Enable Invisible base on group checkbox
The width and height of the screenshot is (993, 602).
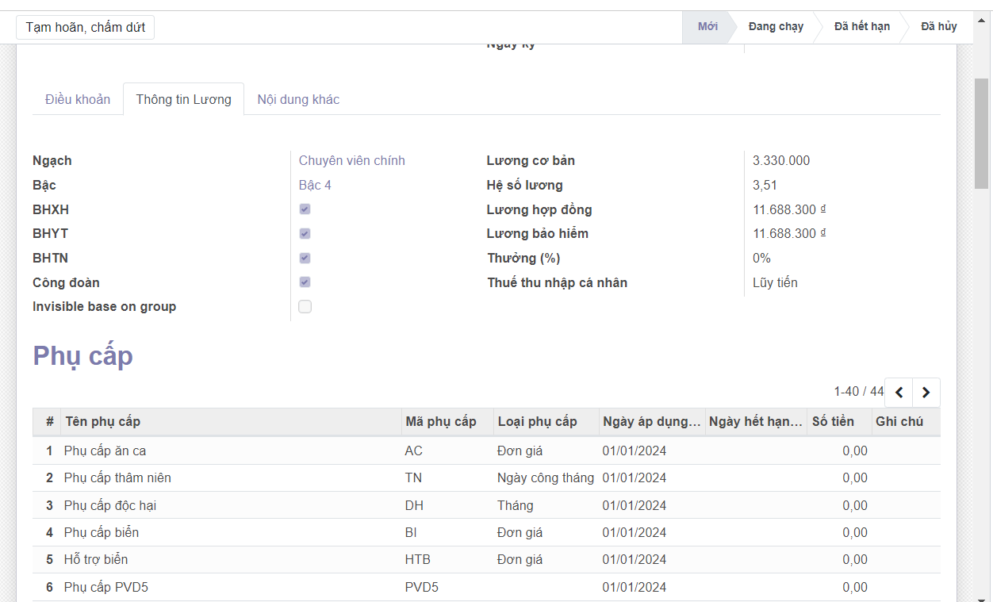pyautogui.click(x=305, y=307)
